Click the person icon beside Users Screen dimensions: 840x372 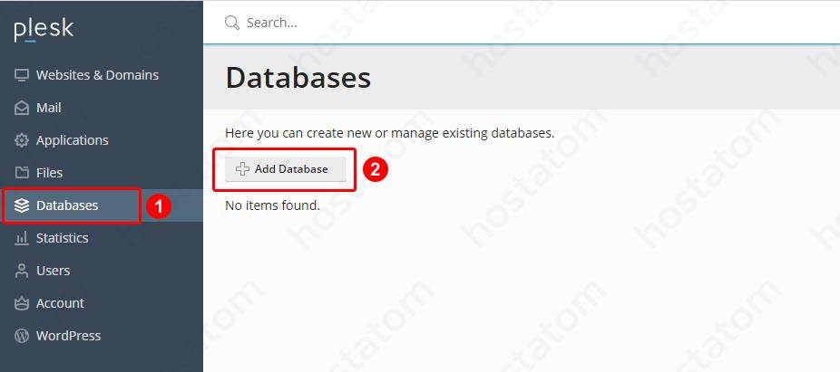click(x=22, y=271)
